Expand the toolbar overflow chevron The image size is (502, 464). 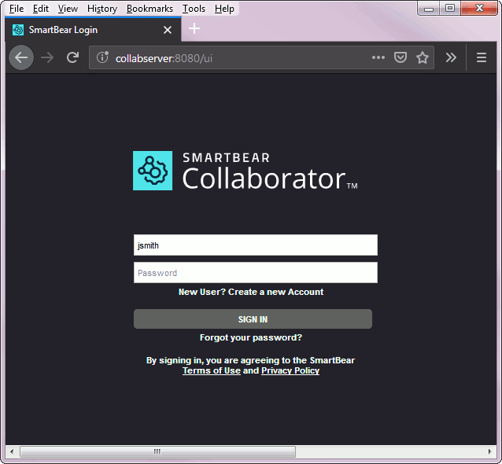(x=451, y=57)
